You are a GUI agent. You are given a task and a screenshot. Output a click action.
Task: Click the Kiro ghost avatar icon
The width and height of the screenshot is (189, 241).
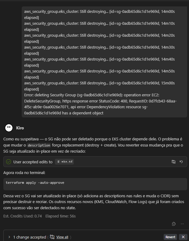pyautogui.click(x=9, y=128)
